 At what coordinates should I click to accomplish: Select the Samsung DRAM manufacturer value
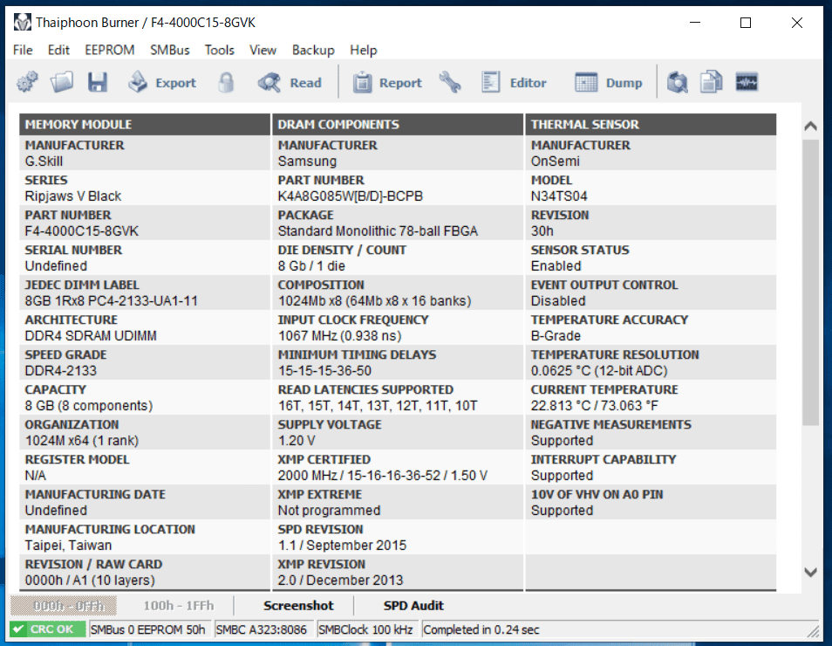(307, 161)
